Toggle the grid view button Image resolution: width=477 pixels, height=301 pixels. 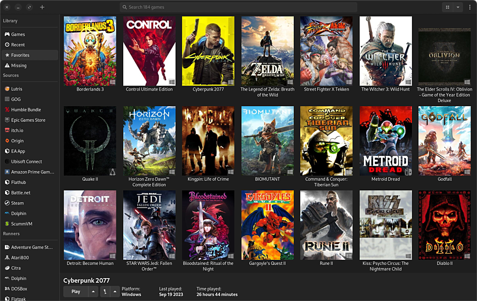447,7
